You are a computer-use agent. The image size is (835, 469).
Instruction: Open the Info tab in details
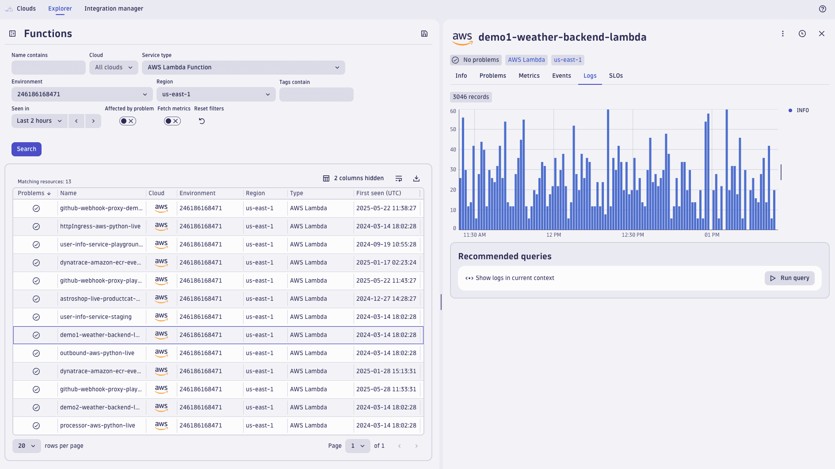pyautogui.click(x=461, y=76)
